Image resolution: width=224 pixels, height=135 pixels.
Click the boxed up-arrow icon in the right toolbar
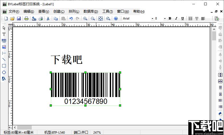[x=220, y=88]
